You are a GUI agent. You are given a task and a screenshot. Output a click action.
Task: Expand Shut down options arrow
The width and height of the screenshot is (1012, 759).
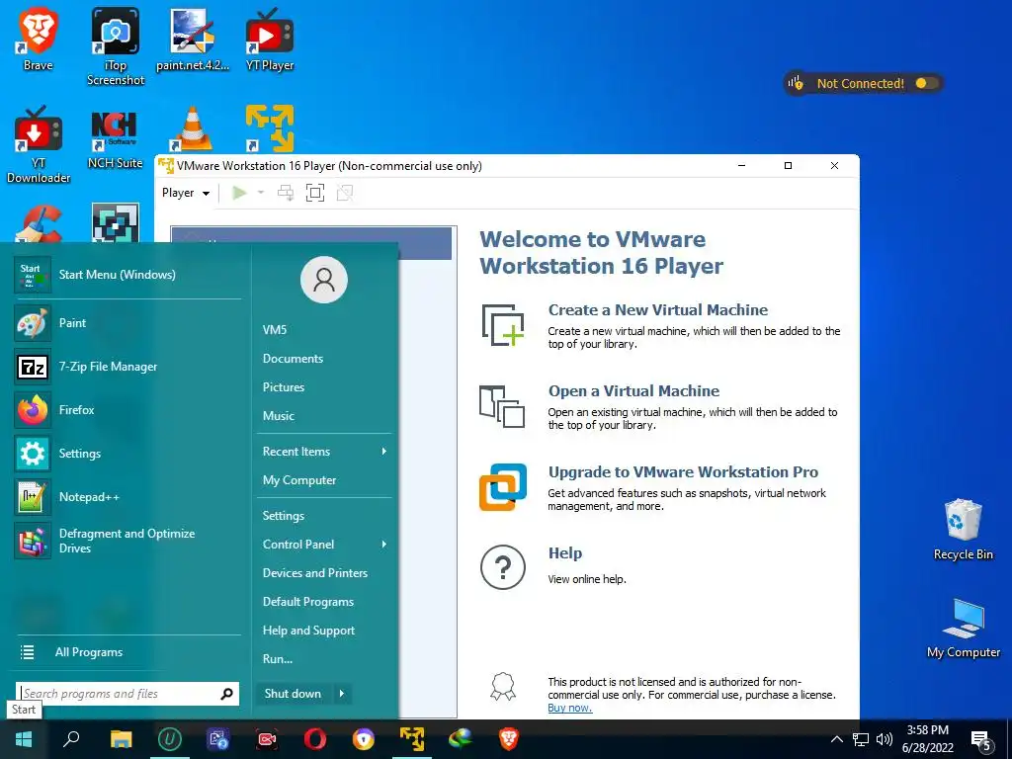342,694
